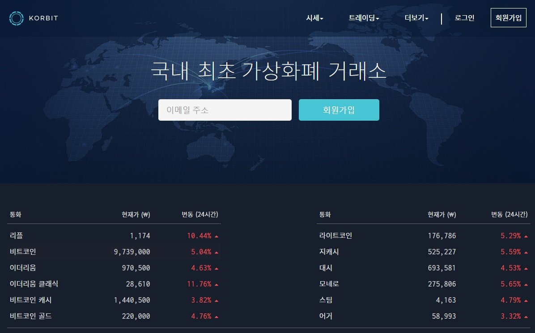This screenshot has height=333, width=535.
Task: Open the 더보기 dropdown
Action: coord(415,18)
